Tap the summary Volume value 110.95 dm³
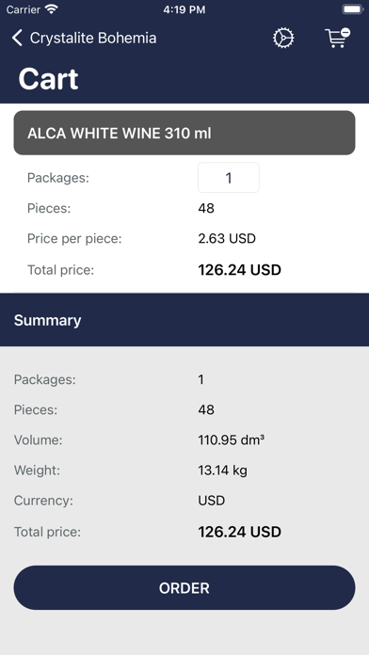The image size is (369, 655). pyautogui.click(x=231, y=439)
